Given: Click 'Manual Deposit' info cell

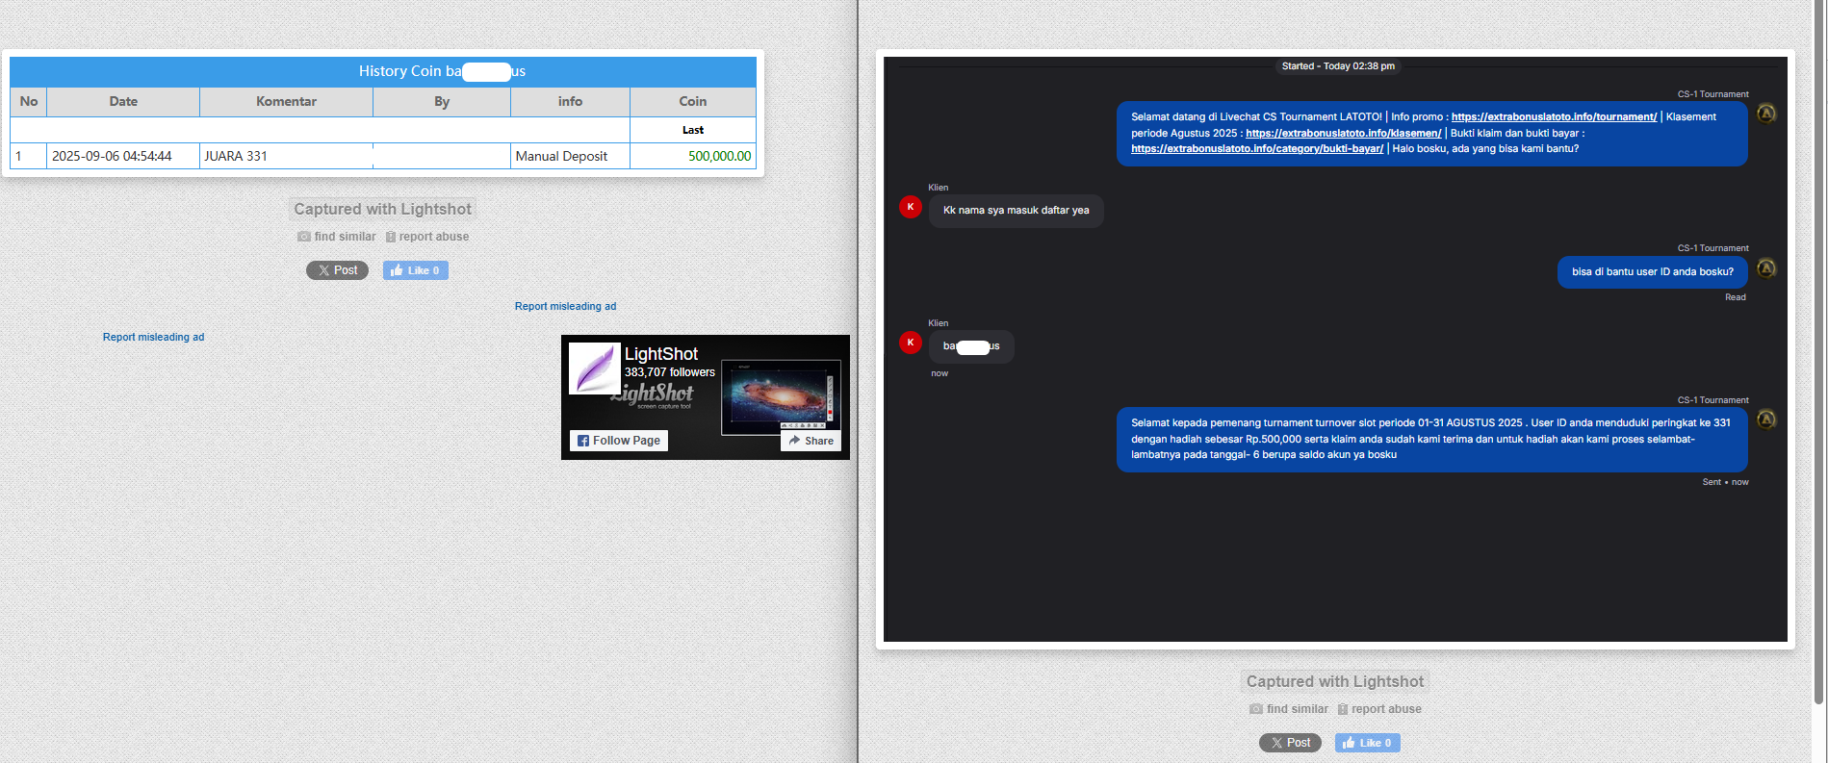Looking at the screenshot, I should tap(570, 156).
